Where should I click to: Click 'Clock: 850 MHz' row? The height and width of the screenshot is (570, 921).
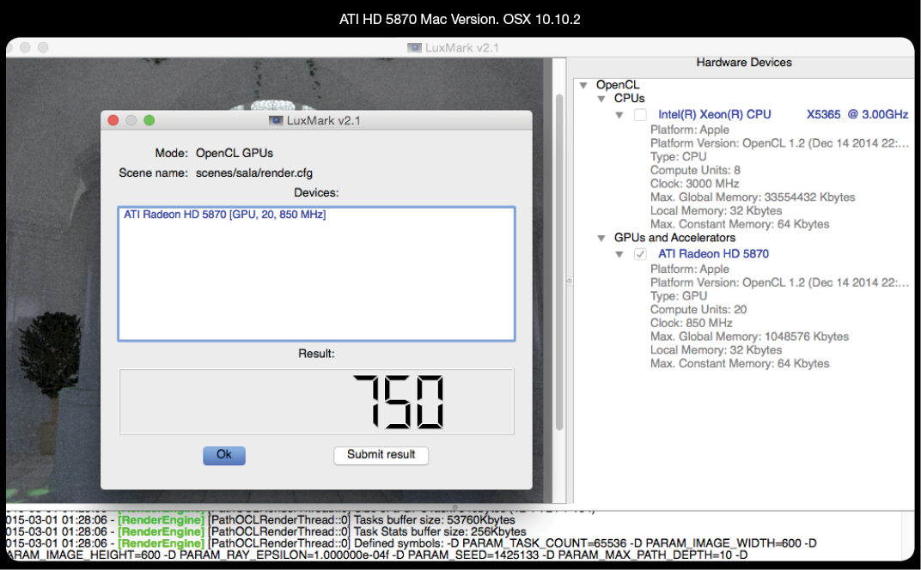(691, 323)
